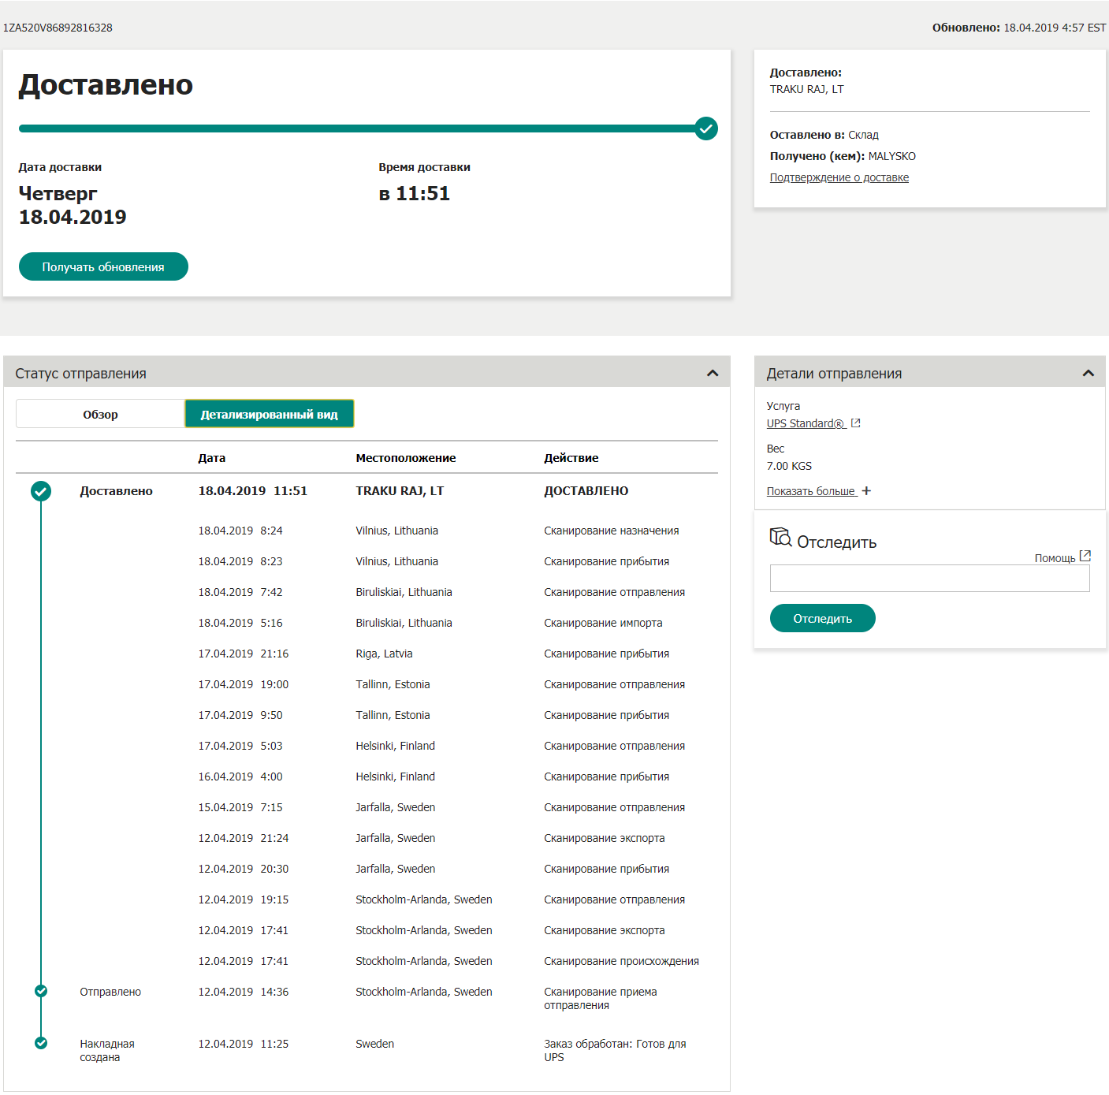Click the plus icon beside Показать больше
The image size is (1109, 1095).
(866, 491)
